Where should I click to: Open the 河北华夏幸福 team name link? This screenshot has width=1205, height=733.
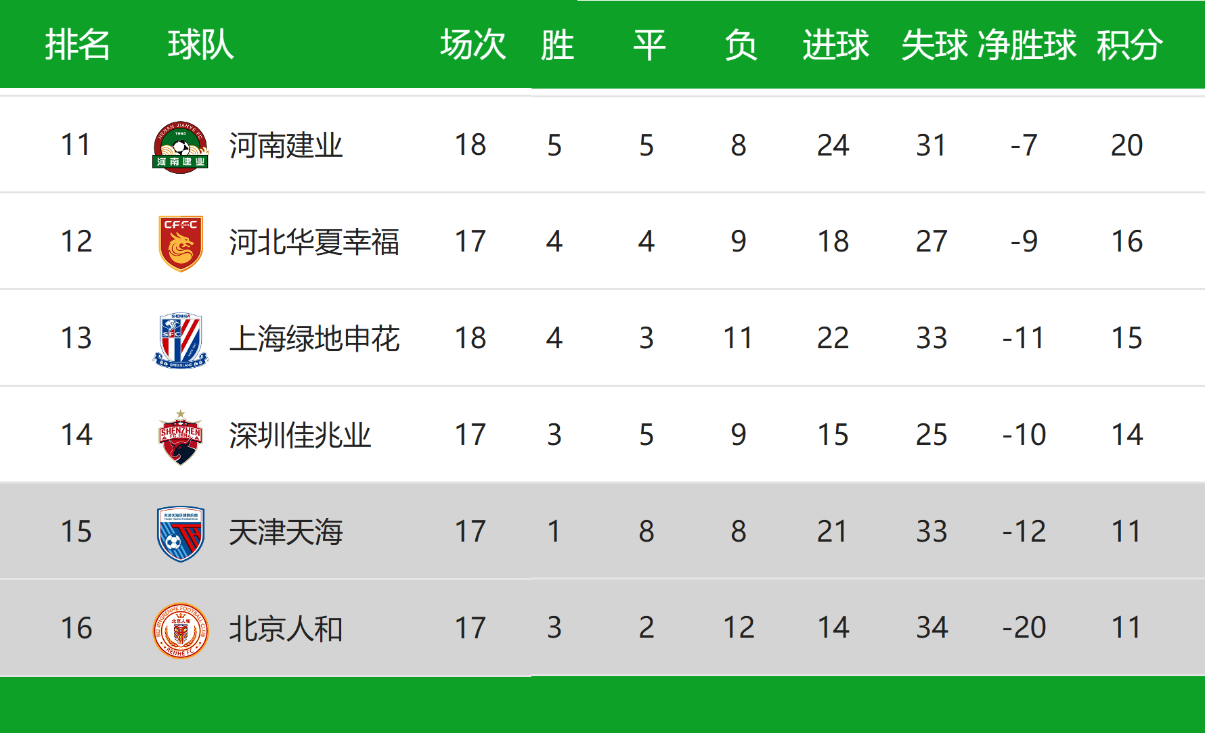(314, 242)
